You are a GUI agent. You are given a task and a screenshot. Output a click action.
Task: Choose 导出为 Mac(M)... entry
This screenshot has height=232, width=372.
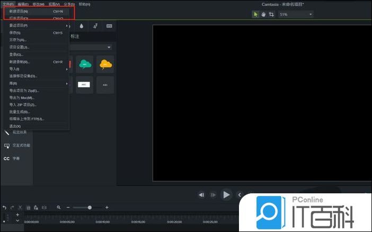[36, 98]
